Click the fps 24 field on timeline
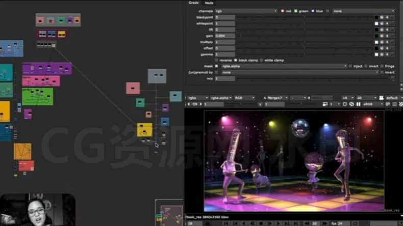This screenshot has width=403, height=226. click(x=341, y=223)
